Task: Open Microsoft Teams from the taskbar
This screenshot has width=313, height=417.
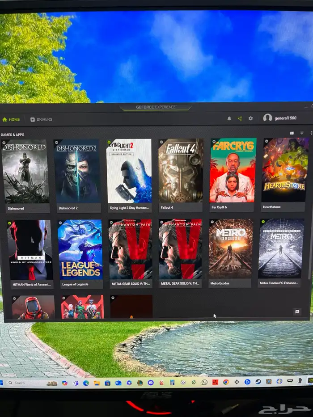Action: (x=76, y=383)
